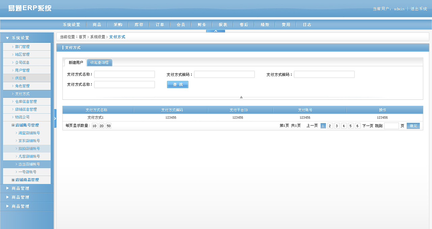Open 绩效 top menu
Image resolution: width=432 pixels, height=229 pixels.
point(265,25)
